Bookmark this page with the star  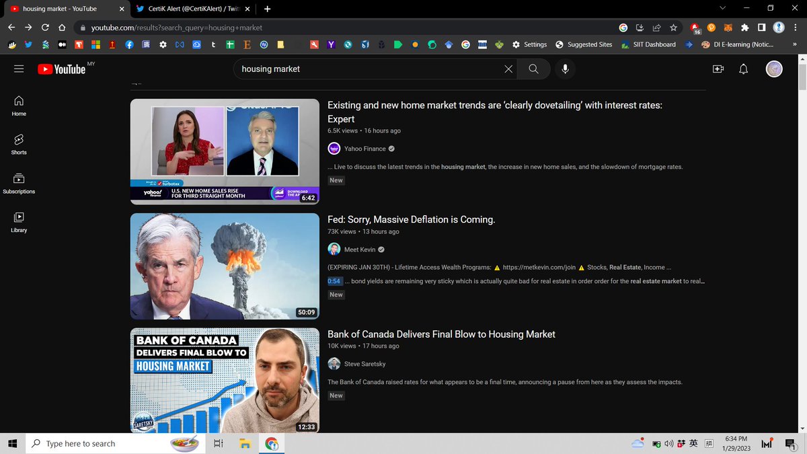pyautogui.click(x=673, y=28)
